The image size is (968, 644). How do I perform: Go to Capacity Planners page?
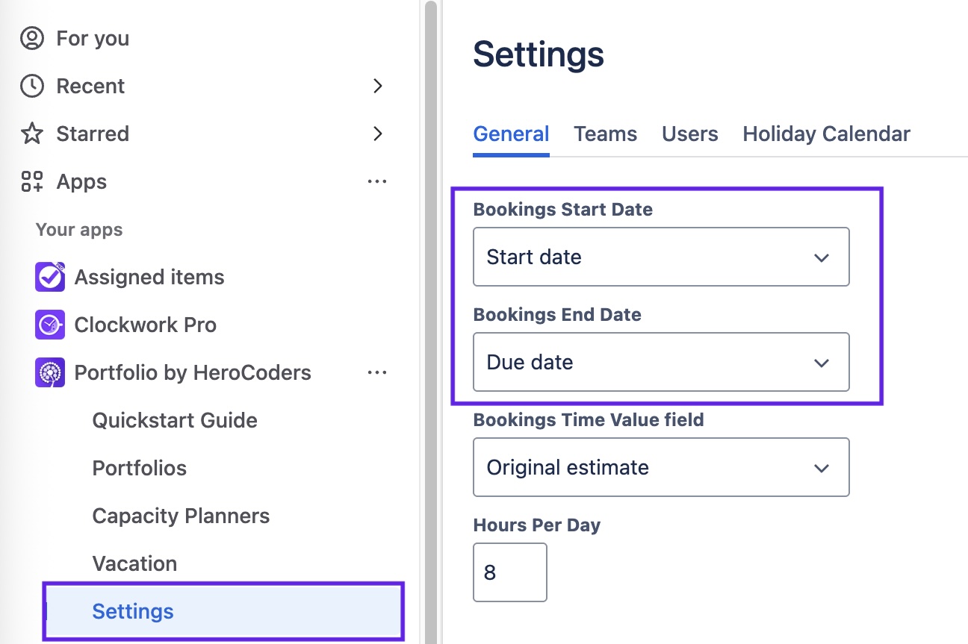(x=181, y=516)
